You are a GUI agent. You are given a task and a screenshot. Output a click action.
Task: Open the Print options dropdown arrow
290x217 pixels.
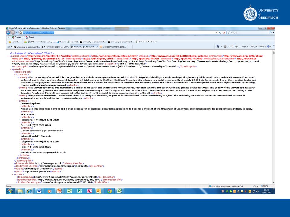[x=240, y=46]
